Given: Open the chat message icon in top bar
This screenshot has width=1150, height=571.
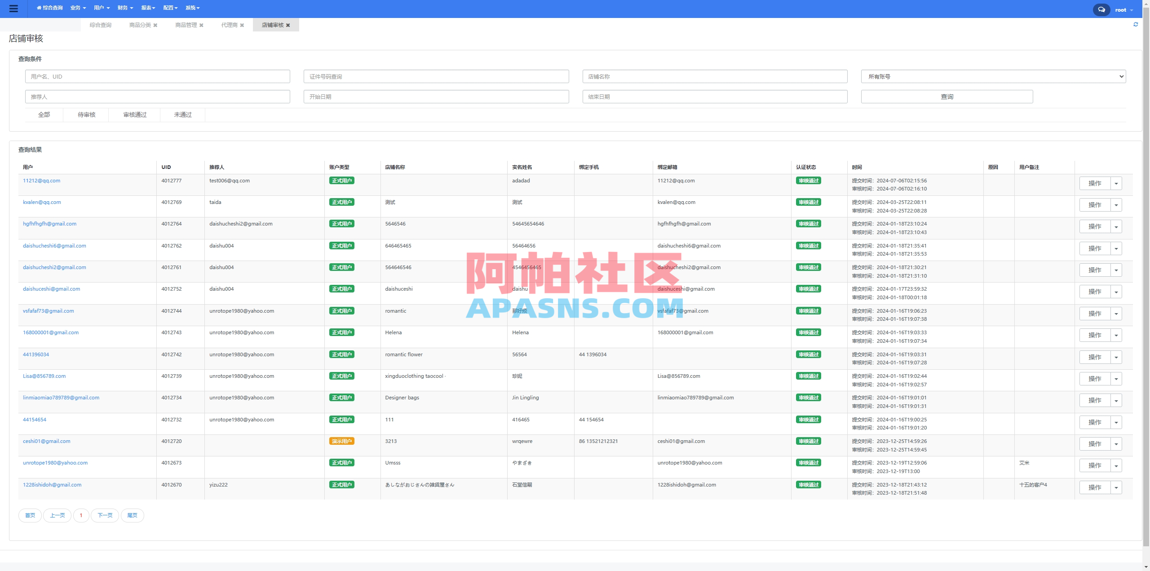Looking at the screenshot, I should coord(1101,9).
